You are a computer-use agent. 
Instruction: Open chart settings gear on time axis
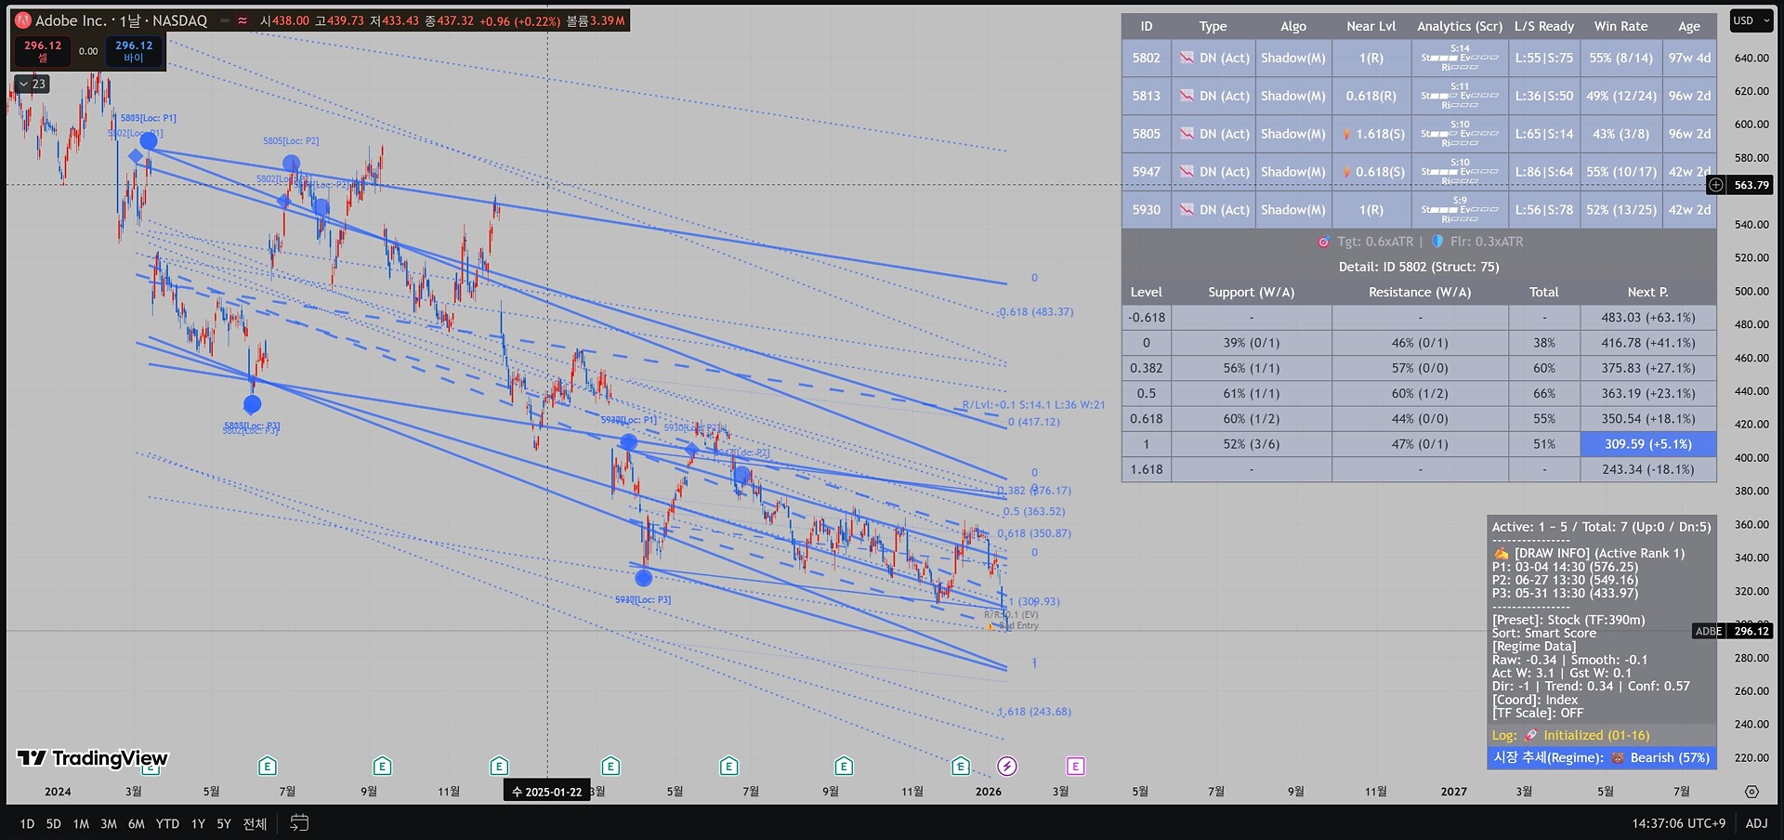tap(1751, 792)
